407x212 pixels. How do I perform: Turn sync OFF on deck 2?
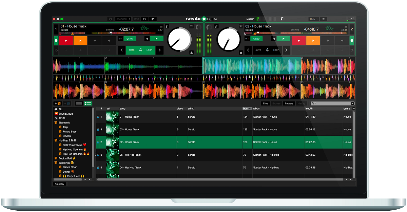point(247,39)
